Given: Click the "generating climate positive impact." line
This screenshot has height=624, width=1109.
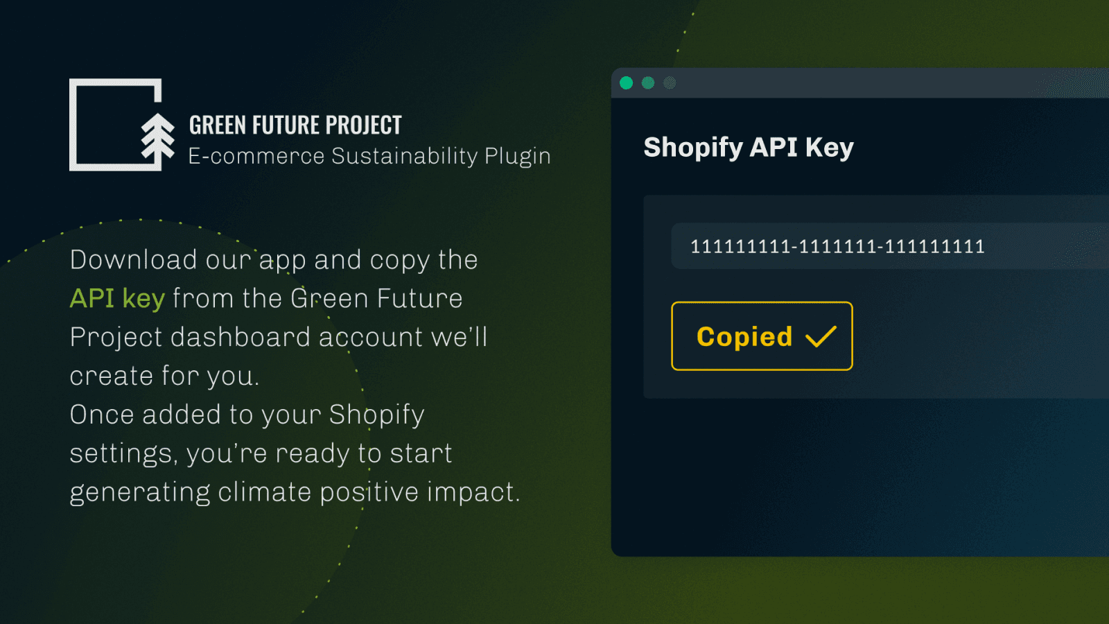Looking at the screenshot, I should tap(295, 492).
